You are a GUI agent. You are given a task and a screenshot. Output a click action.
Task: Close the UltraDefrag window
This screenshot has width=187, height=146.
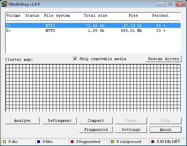181,4
